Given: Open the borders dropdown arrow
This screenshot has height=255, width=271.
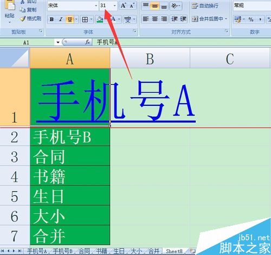Looking at the screenshot, I should [92, 19].
